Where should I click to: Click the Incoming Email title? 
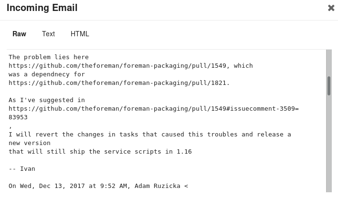coord(42,8)
